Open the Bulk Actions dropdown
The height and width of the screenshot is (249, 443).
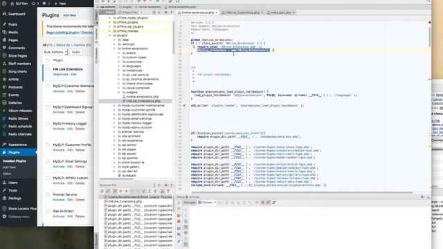click(x=55, y=53)
